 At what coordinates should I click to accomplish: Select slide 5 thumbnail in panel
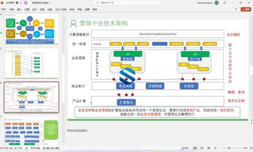(31, 63)
